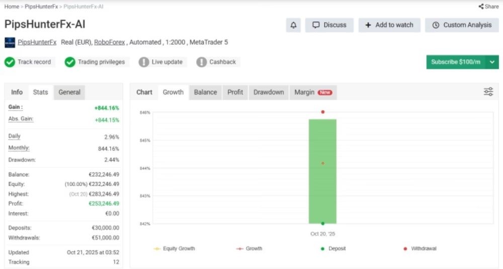The width and height of the screenshot is (503, 269).
Task: Click the Track record green checkmark
Action: coord(10,62)
